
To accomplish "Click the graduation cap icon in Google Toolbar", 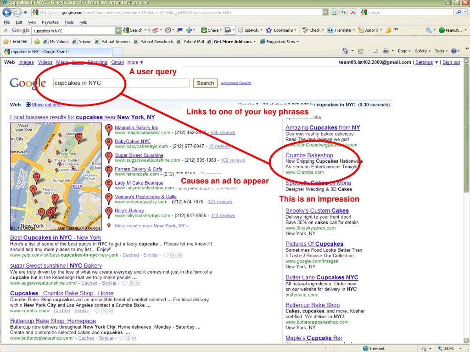I will point(180,30).
